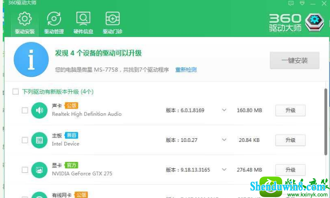Check the 声卡 Realtek driver checkbox
Screen dimensions: 330x198
(x=25, y=110)
